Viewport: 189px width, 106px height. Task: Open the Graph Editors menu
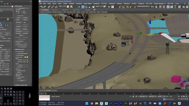pyautogui.click(x=88, y=4)
